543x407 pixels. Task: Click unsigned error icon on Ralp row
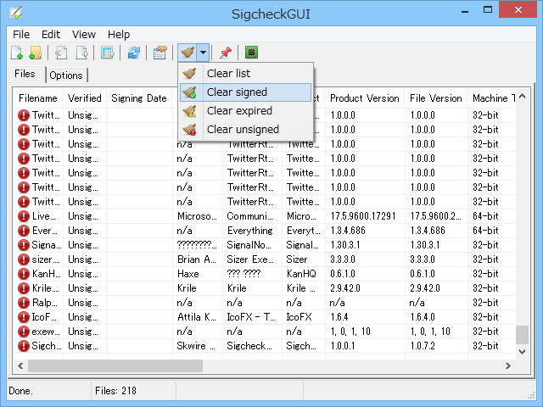pyautogui.click(x=24, y=303)
